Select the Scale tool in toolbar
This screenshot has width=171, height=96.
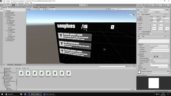(11, 5)
